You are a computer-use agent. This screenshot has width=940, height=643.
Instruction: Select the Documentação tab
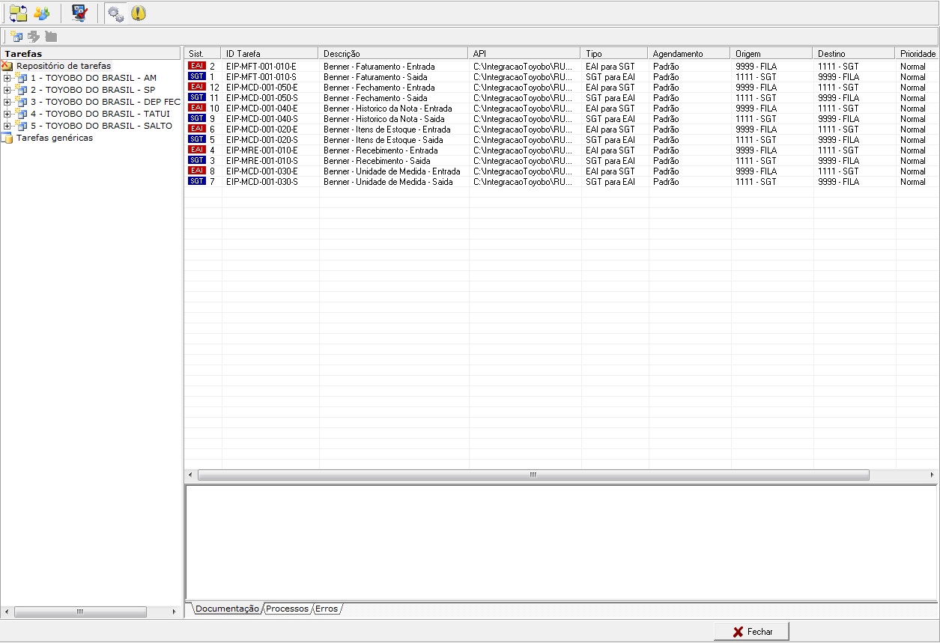[x=227, y=609]
